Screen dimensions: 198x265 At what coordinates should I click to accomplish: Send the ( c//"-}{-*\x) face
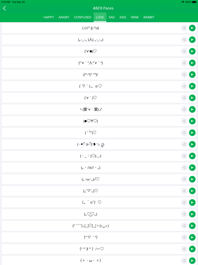click(x=192, y=28)
